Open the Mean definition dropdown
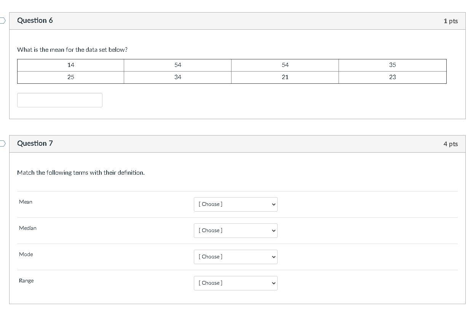The width and height of the screenshot is (476, 314). pos(235,204)
